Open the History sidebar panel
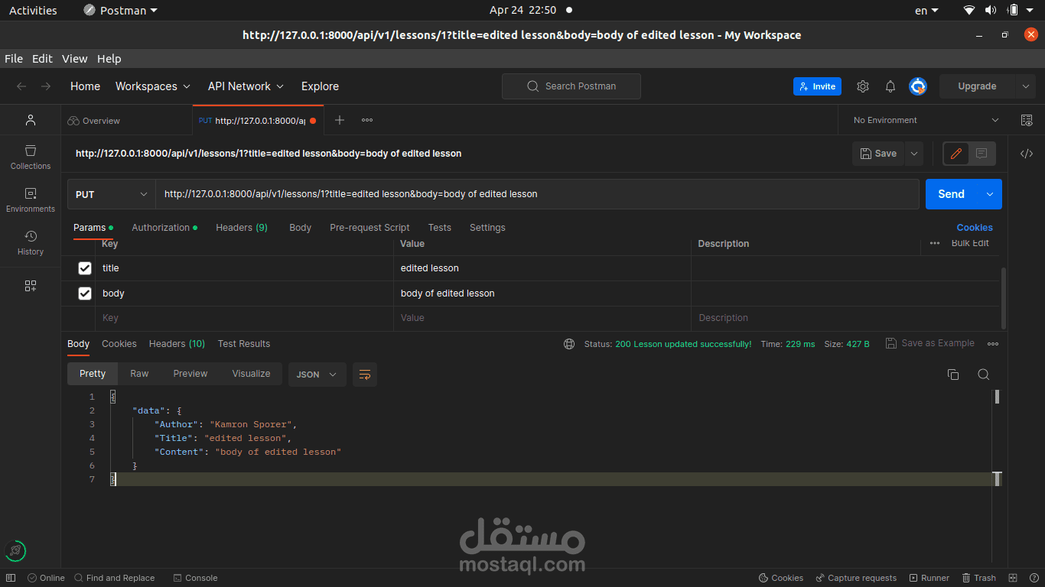The height and width of the screenshot is (587, 1045). pyautogui.click(x=31, y=242)
